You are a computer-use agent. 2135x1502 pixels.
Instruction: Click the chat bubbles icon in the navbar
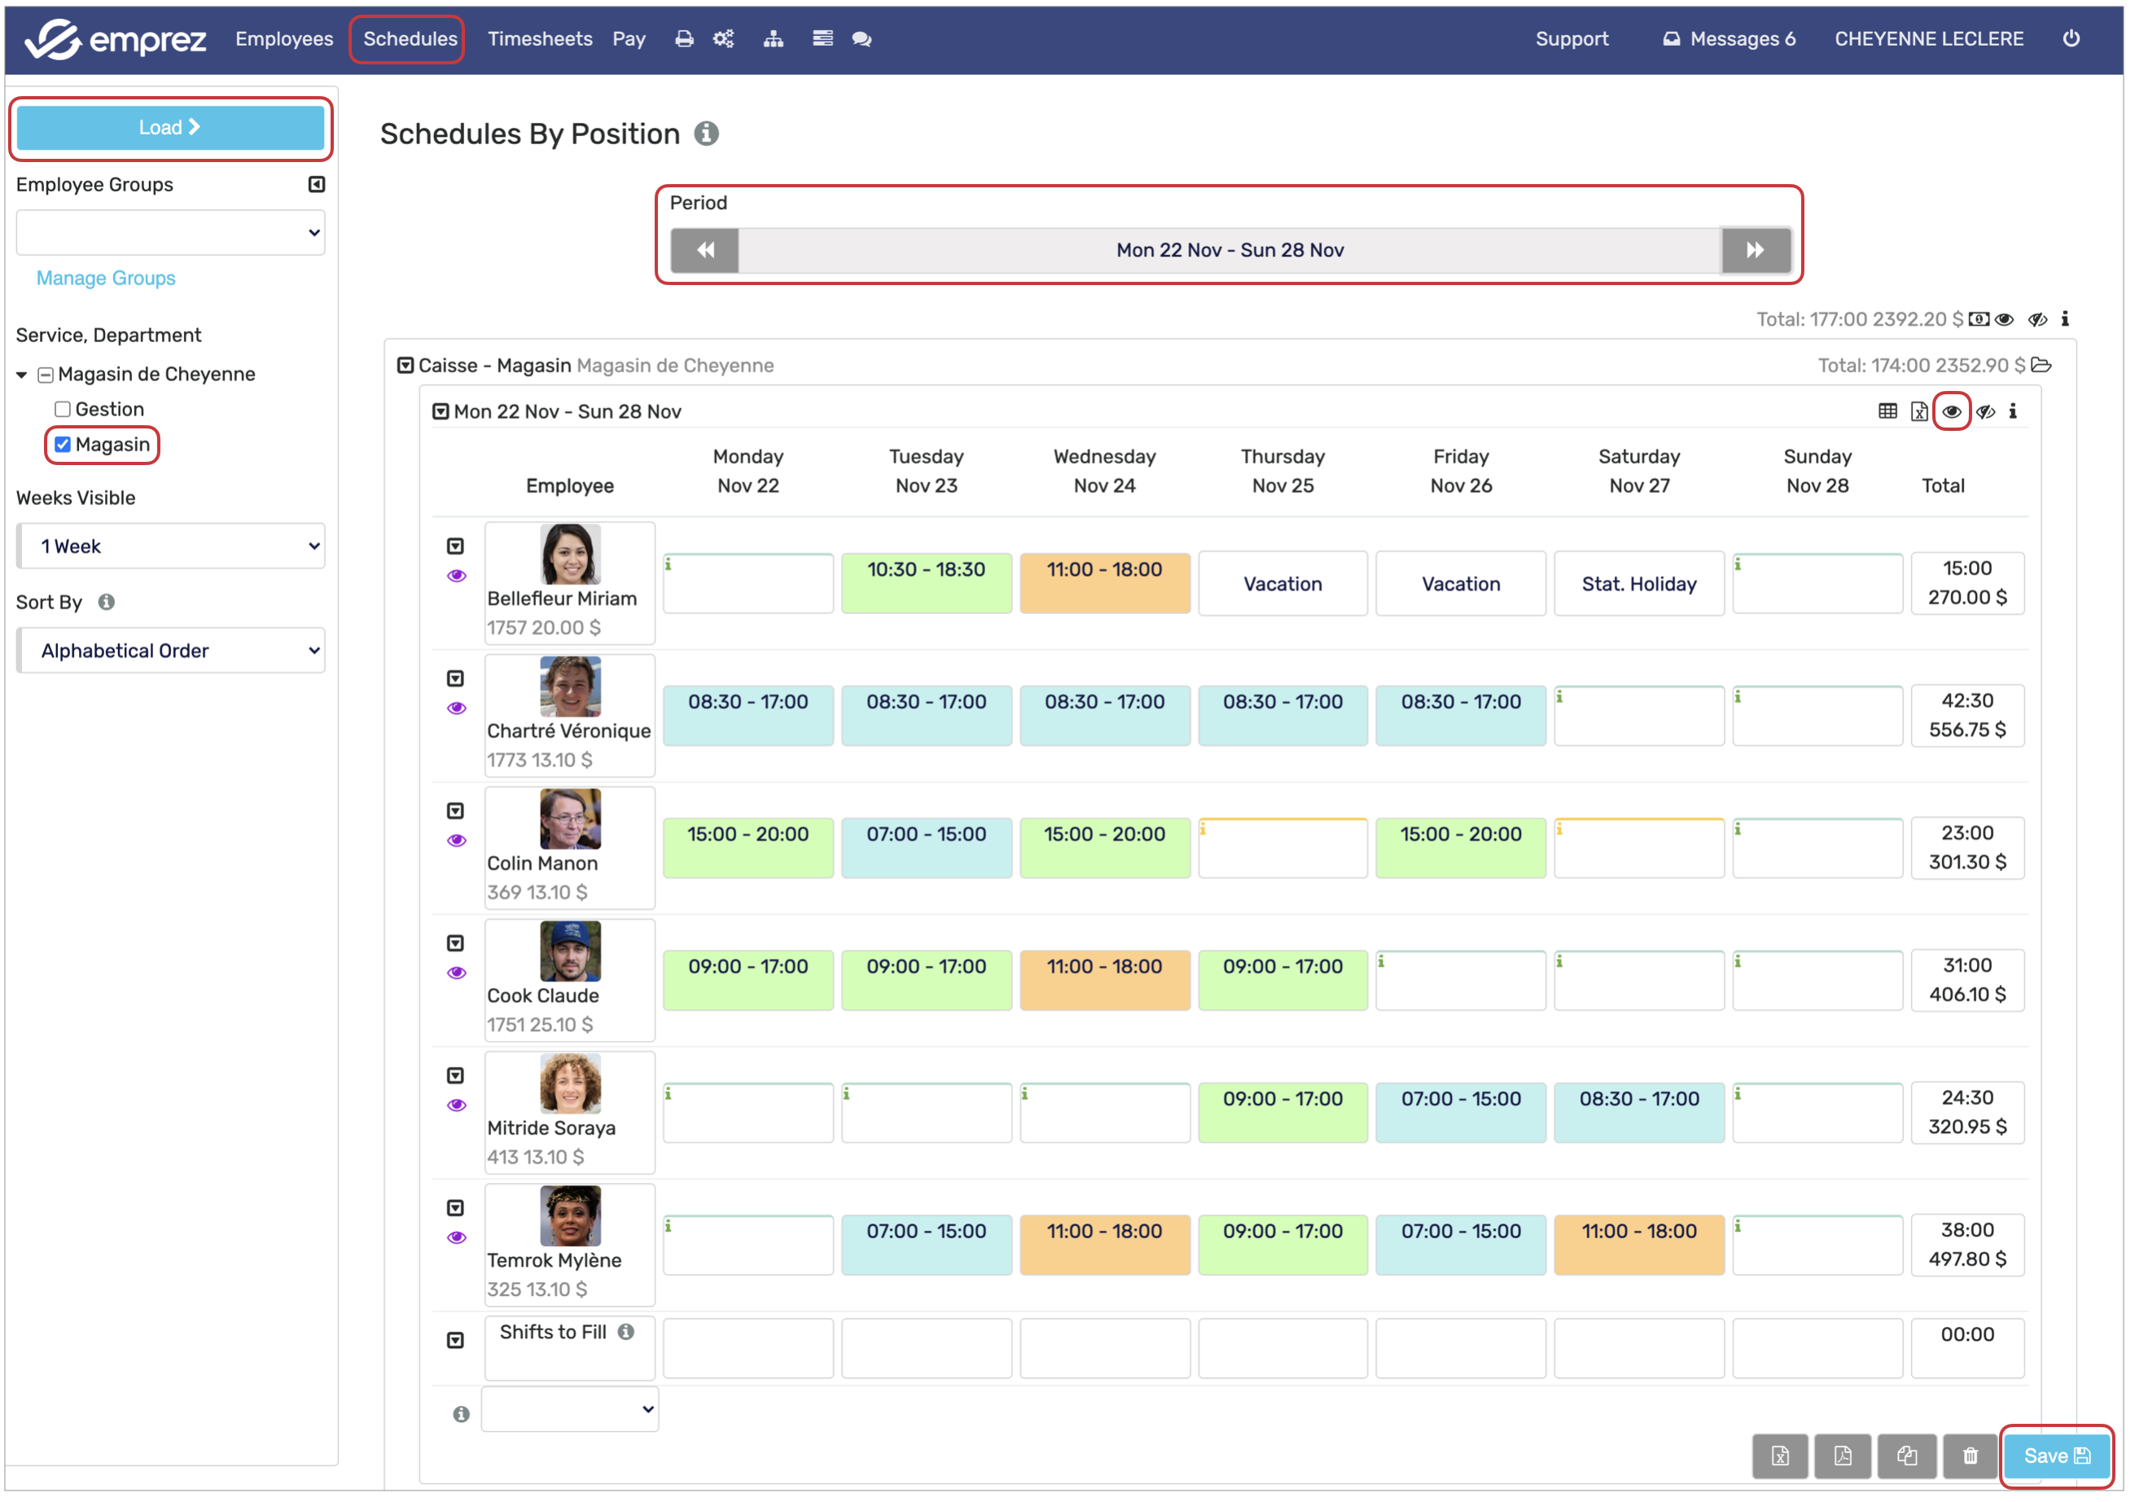click(x=862, y=39)
